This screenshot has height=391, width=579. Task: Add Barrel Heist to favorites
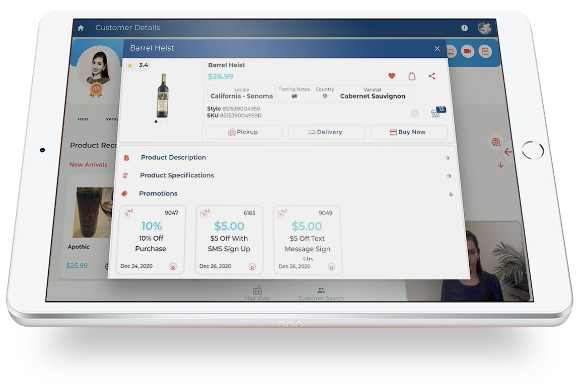[392, 76]
